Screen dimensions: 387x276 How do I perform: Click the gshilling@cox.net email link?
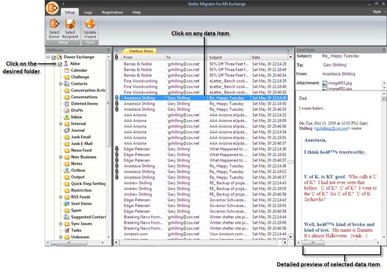coord(332,128)
